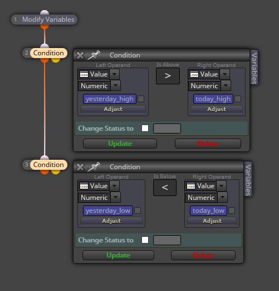The width and height of the screenshot is (279, 291).
Task: Click Update in the Is Above Condition panel
Action: 120,144
